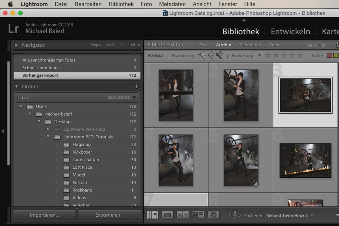The width and height of the screenshot is (339, 226).
Task: Set rating filter to five stars
Action: point(300,55)
